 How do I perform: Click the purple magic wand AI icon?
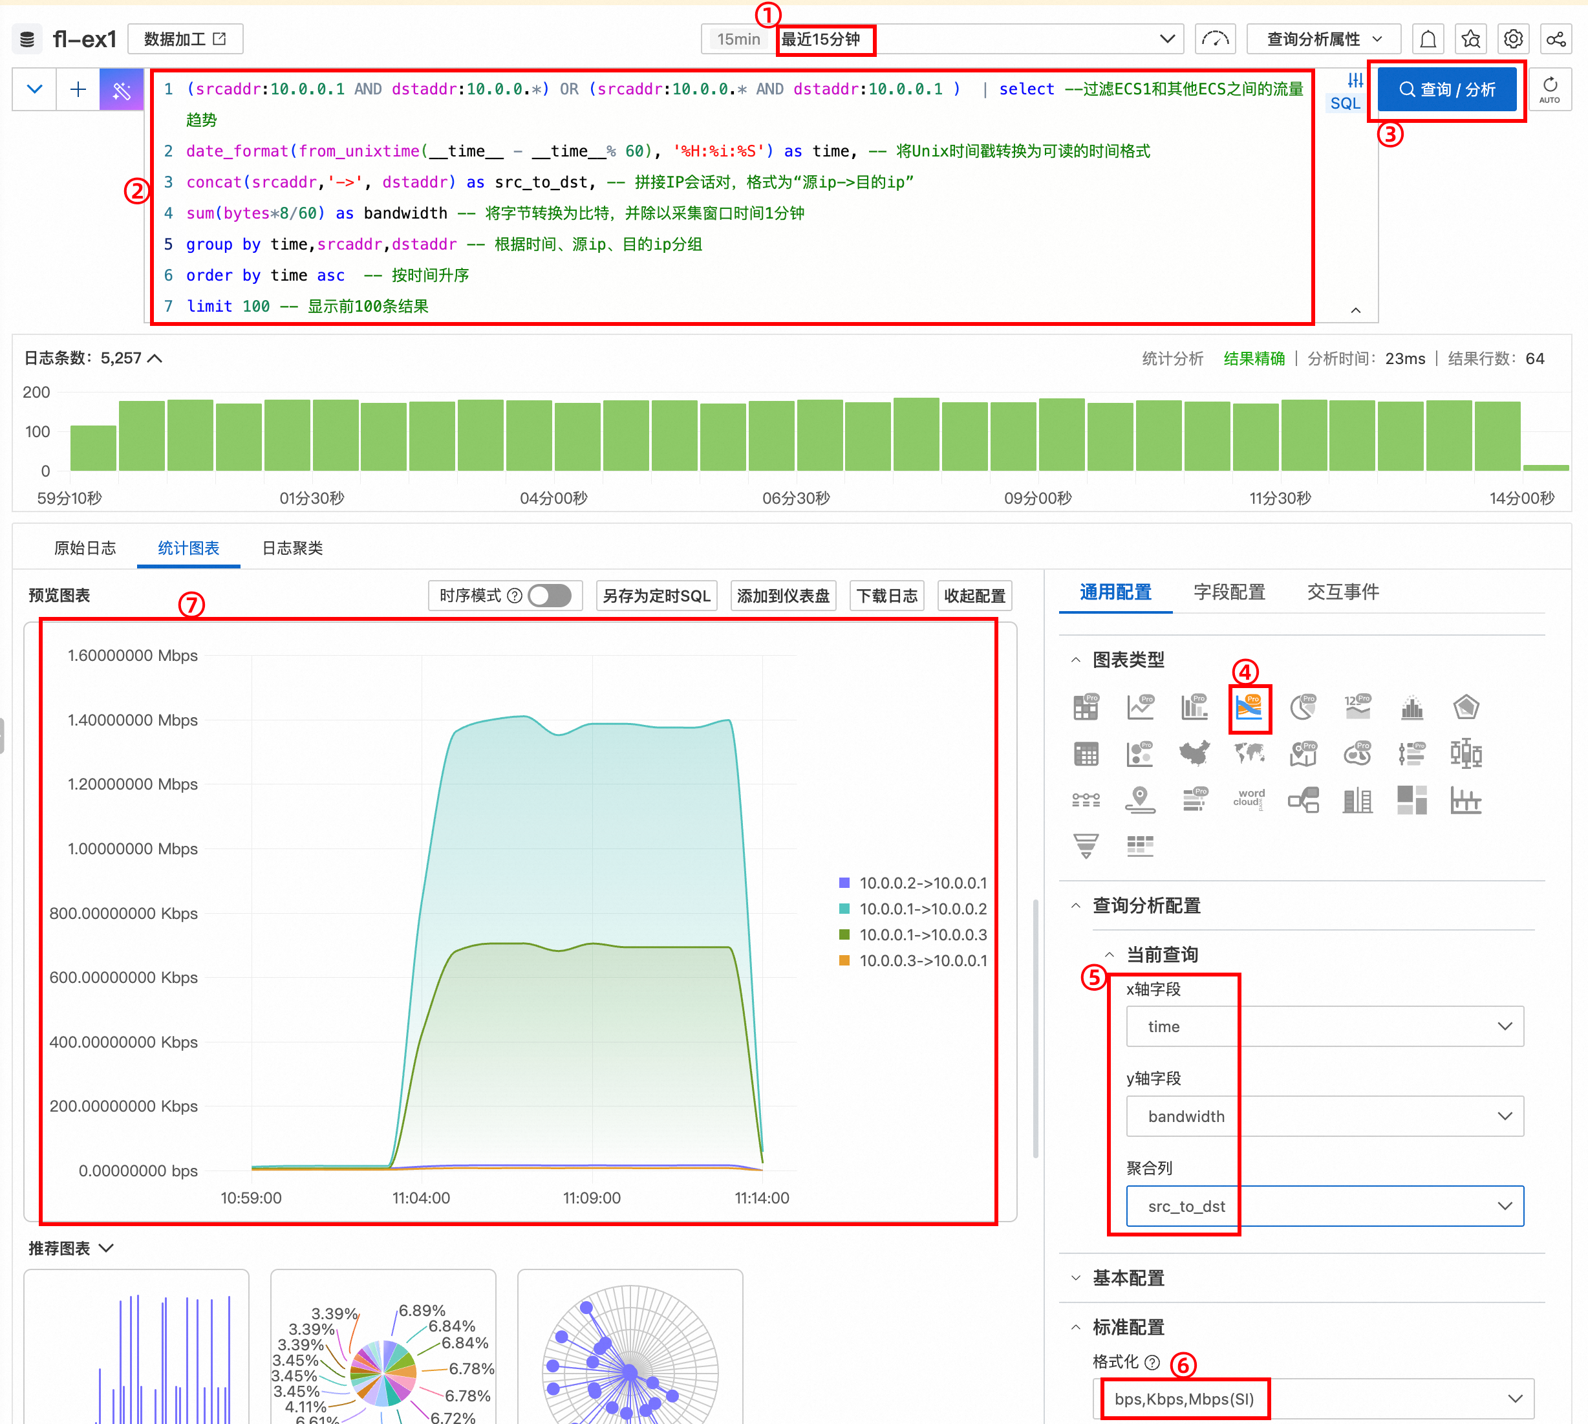pyautogui.click(x=122, y=90)
